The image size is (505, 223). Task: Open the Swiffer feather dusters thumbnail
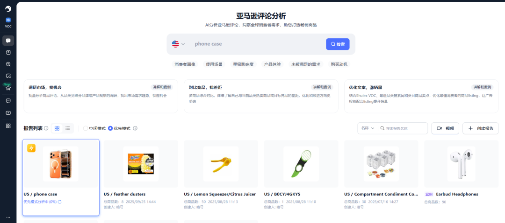click(x=141, y=164)
